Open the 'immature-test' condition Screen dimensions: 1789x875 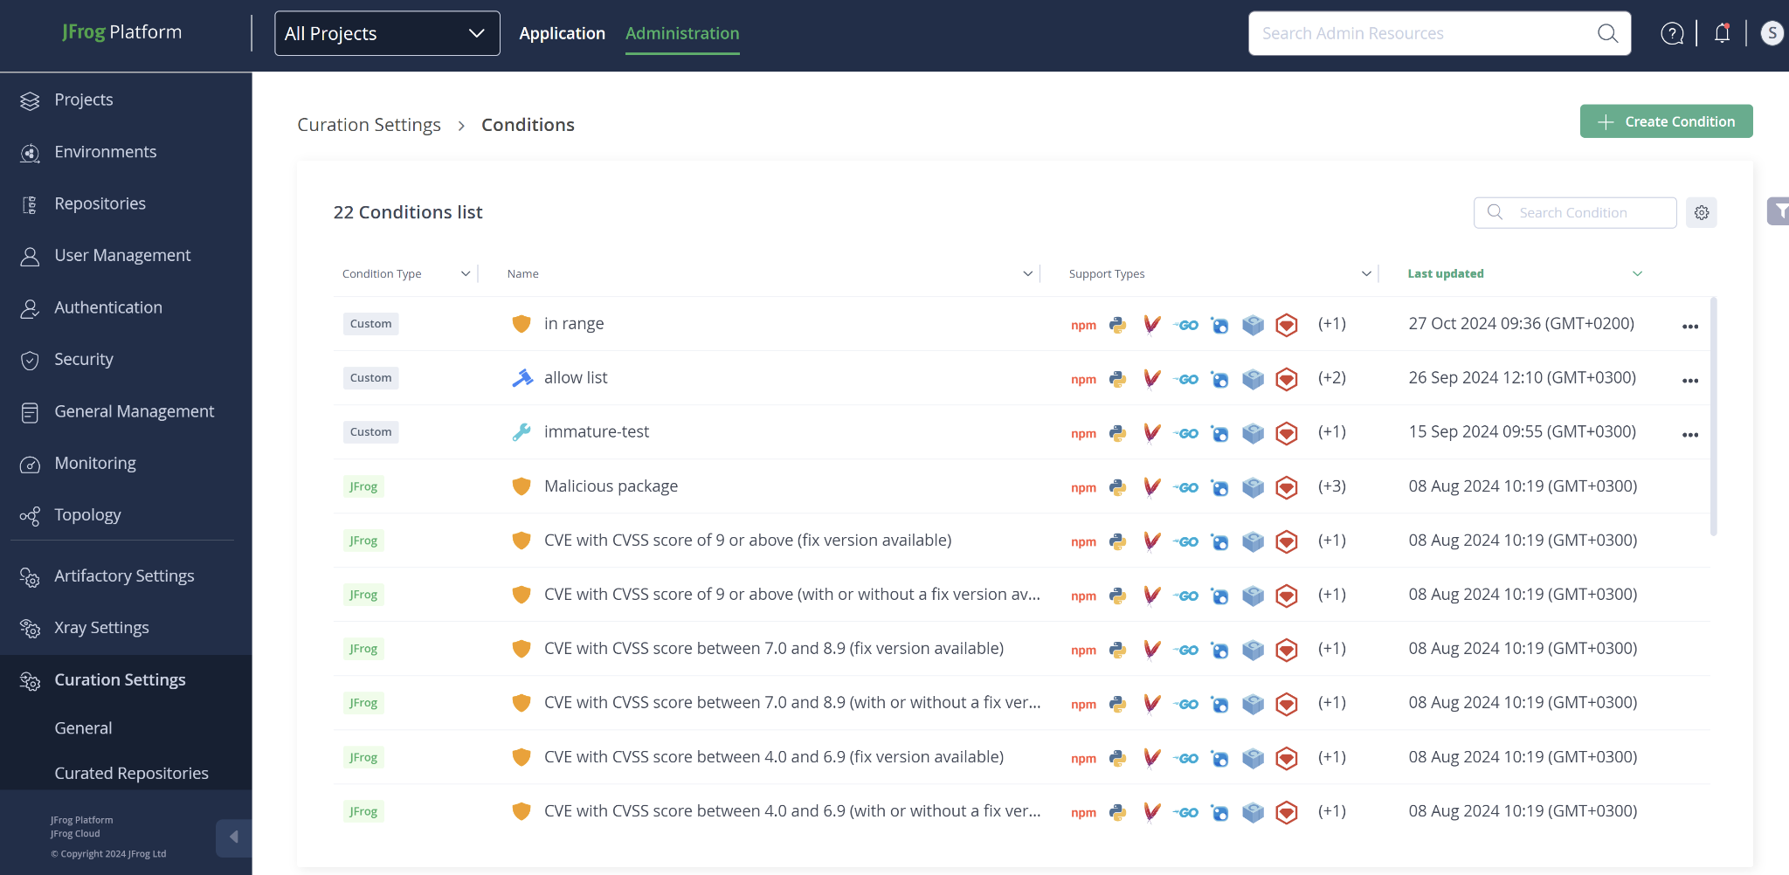(x=597, y=432)
